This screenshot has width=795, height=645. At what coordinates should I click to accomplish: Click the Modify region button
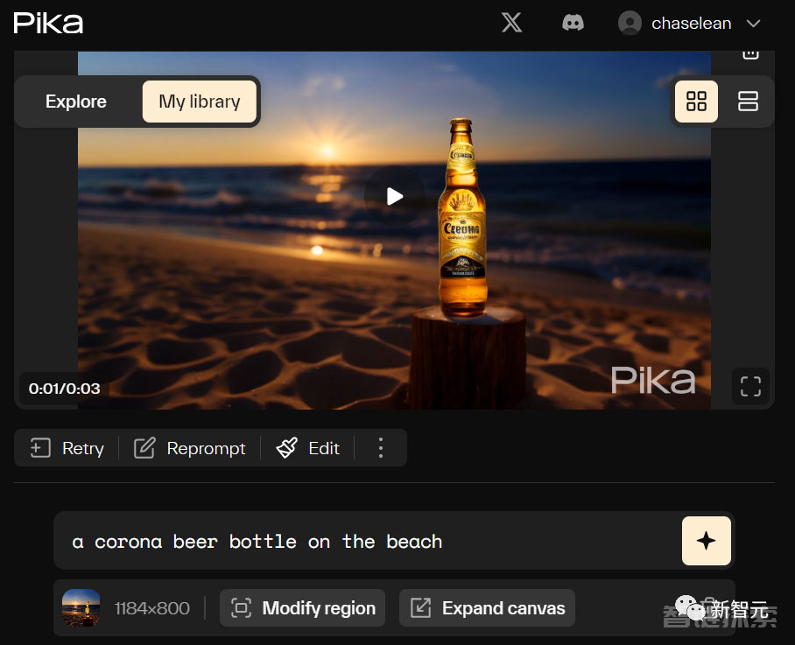pos(303,607)
